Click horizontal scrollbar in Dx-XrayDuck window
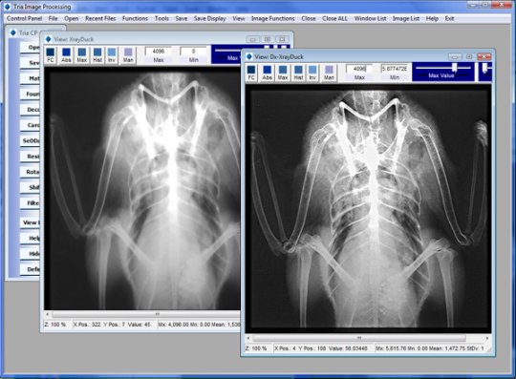 click(359, 338)
